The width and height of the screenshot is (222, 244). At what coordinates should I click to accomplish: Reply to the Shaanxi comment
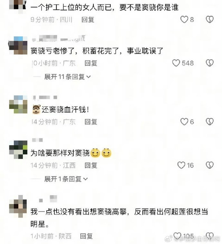click(86, 236)
